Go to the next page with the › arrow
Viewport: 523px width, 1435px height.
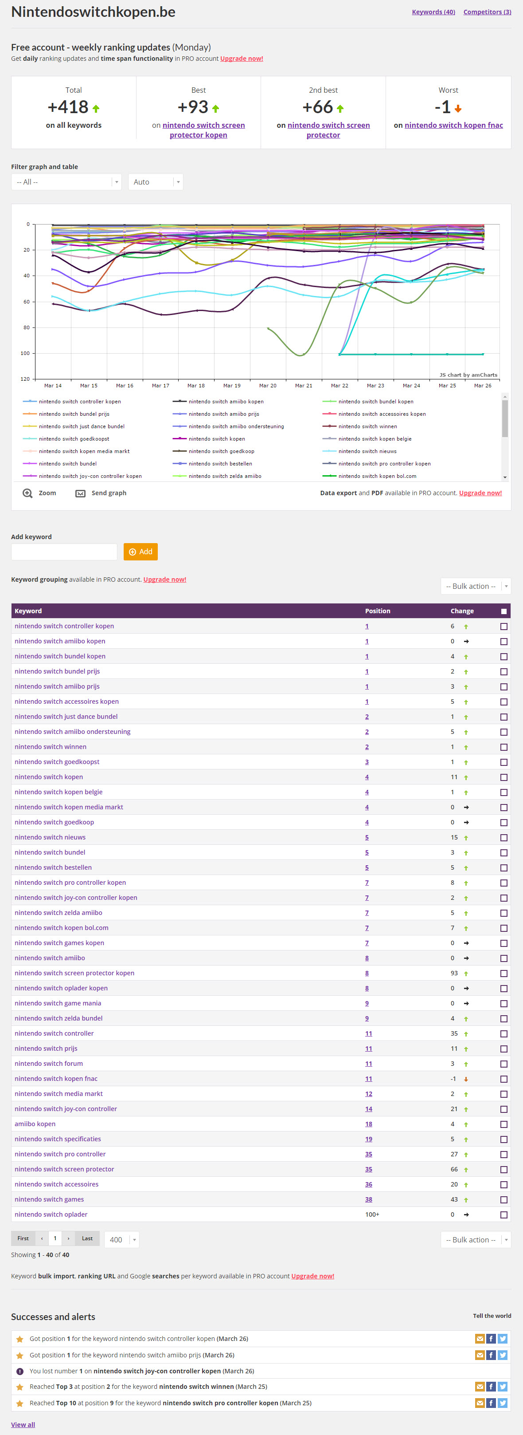[68, 1238]
